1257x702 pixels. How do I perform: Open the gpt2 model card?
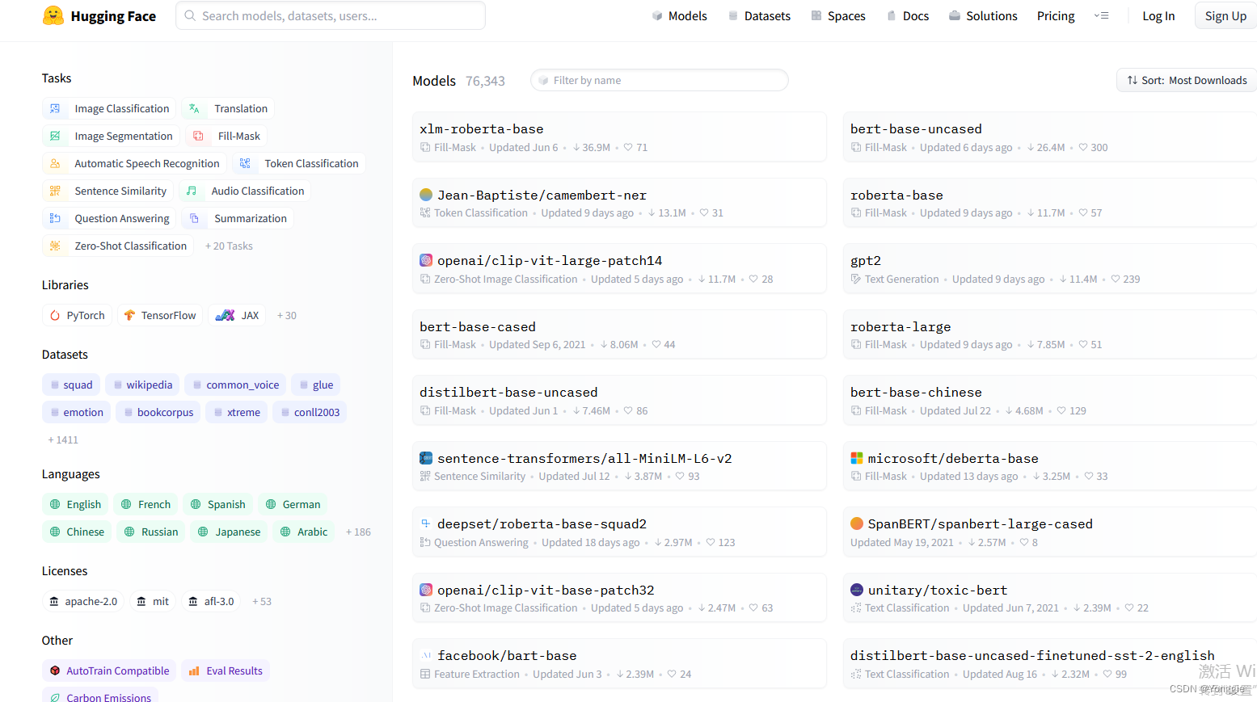pos(1050,268)
